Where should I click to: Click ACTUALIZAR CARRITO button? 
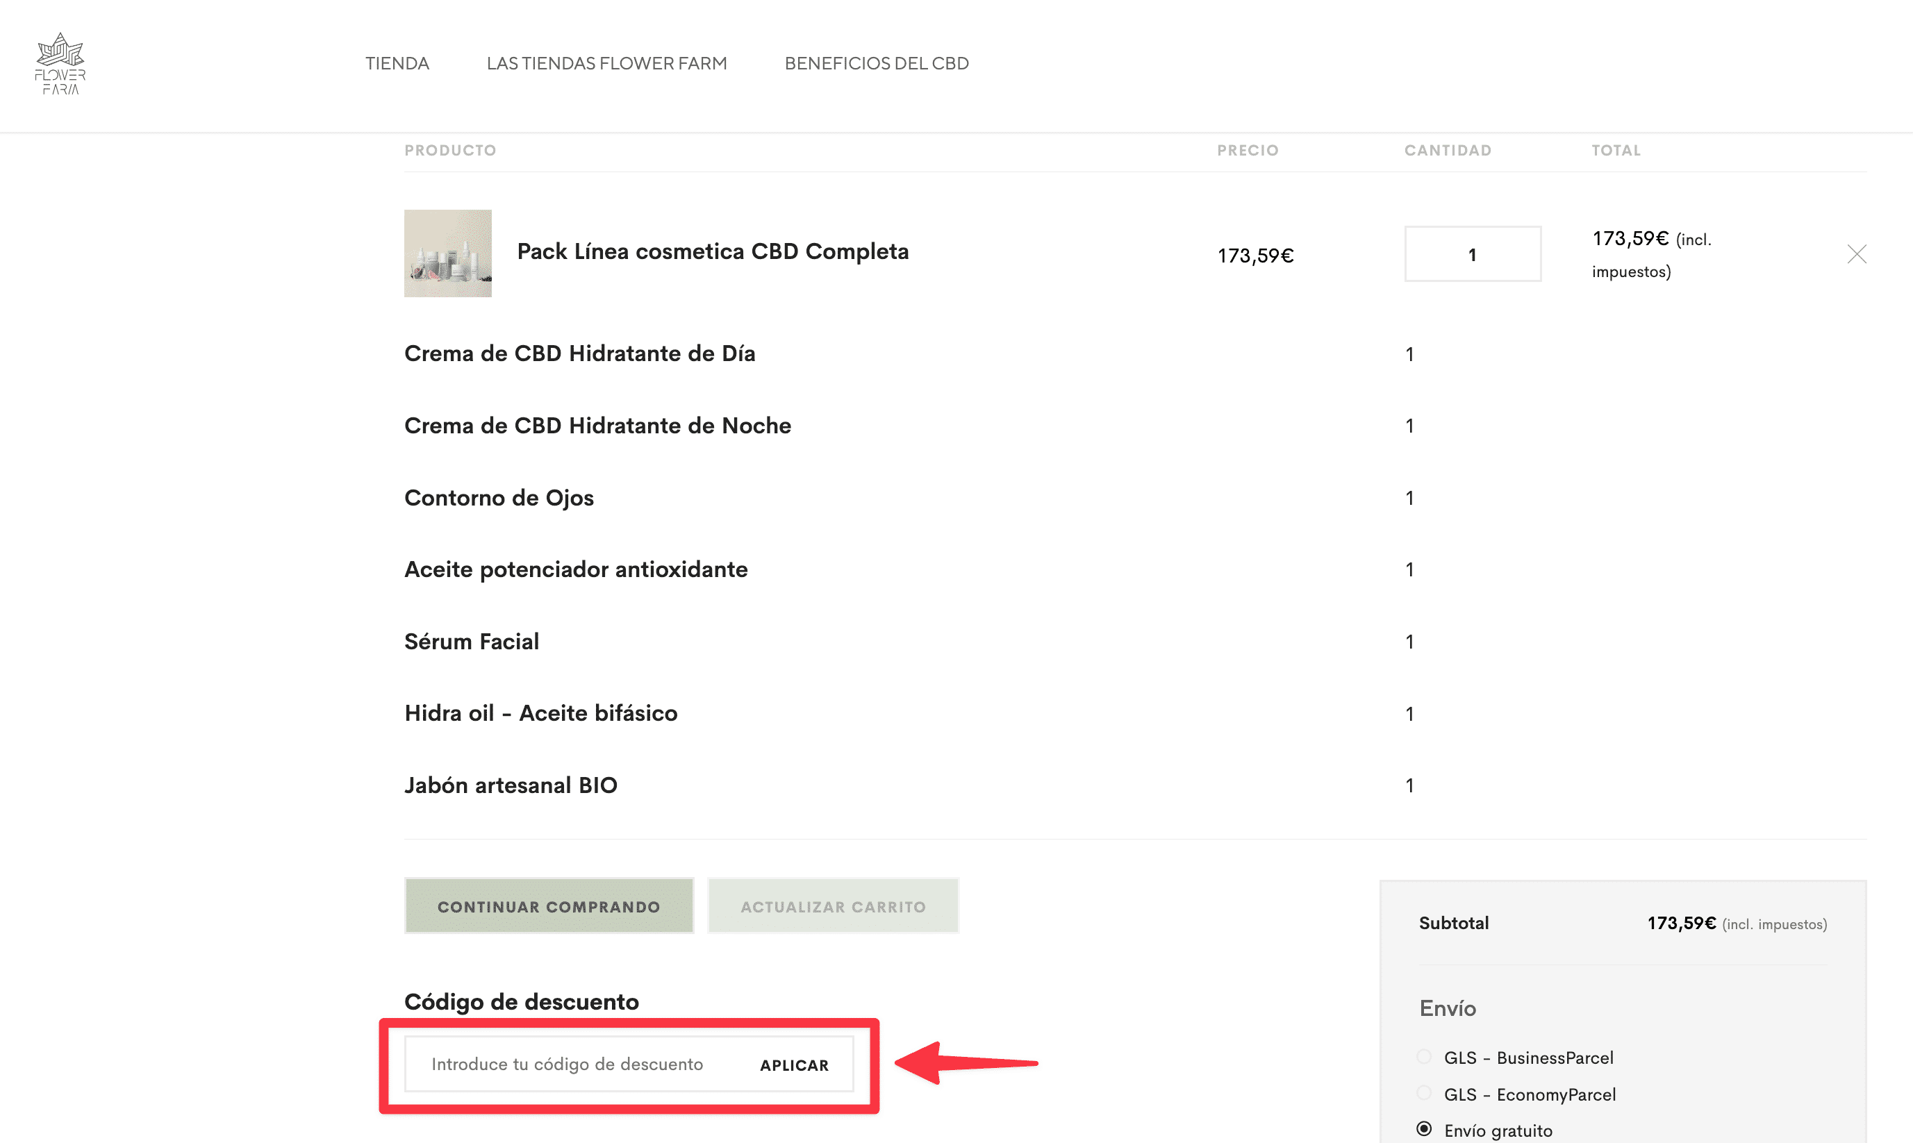833,906
